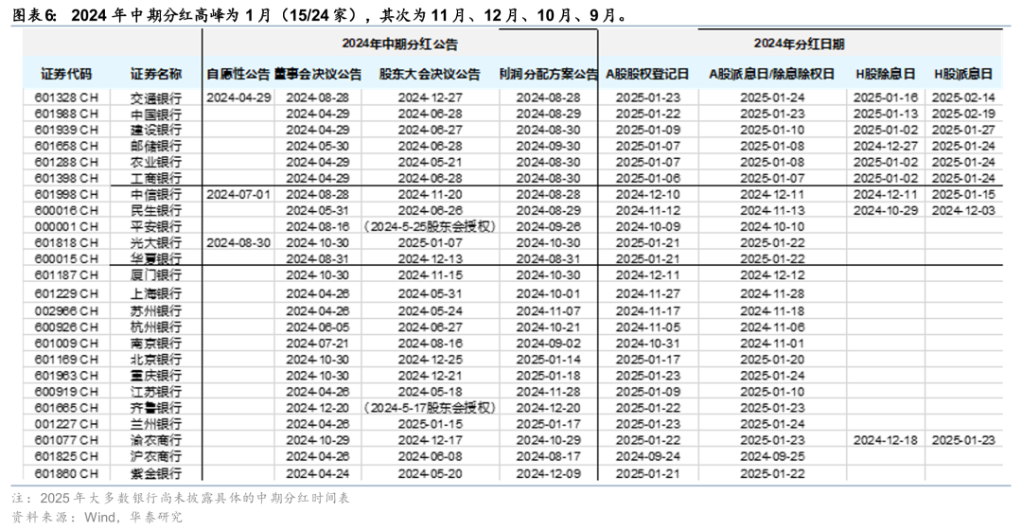Click the H股派息日 column header
This screenshot has width=1022, height=530.
coord(963,74)
